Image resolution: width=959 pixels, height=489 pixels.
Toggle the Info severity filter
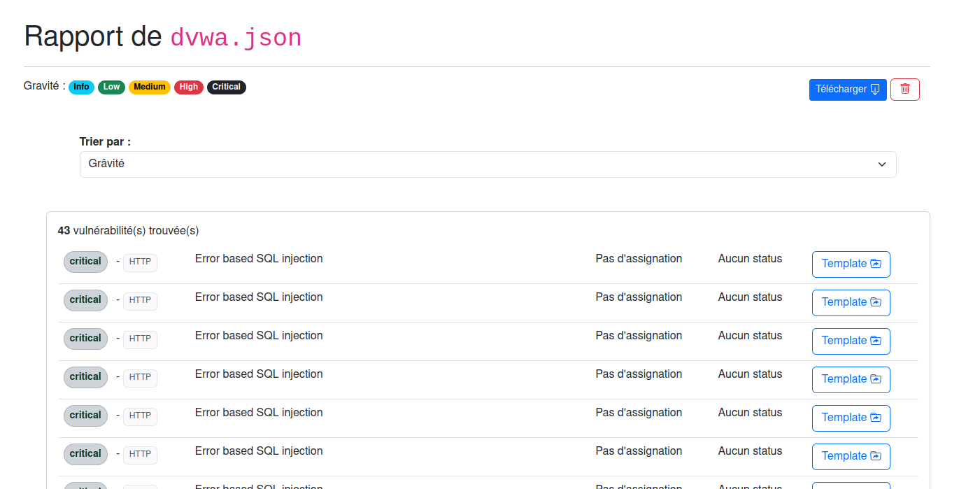[x=81, y=87]
